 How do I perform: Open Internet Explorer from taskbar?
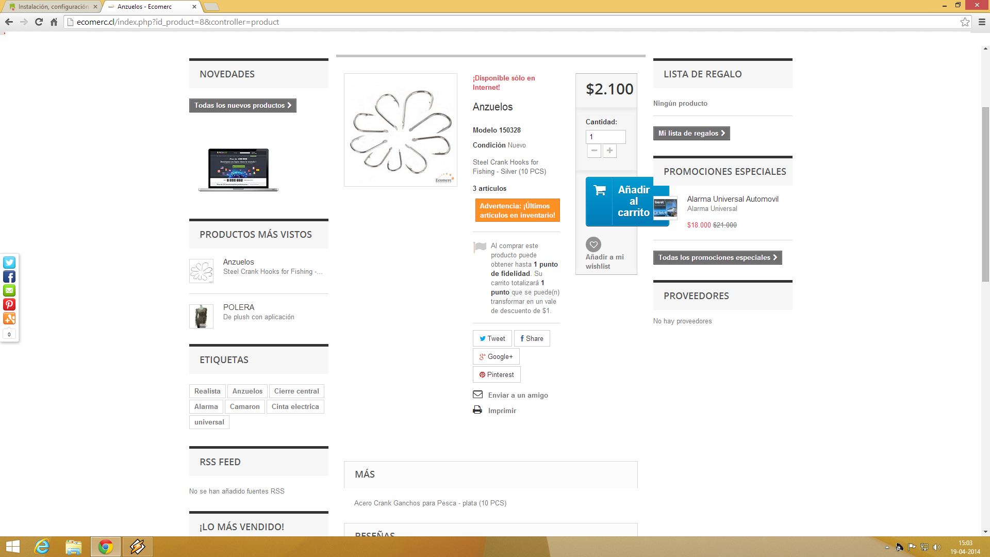coord(42,547)
